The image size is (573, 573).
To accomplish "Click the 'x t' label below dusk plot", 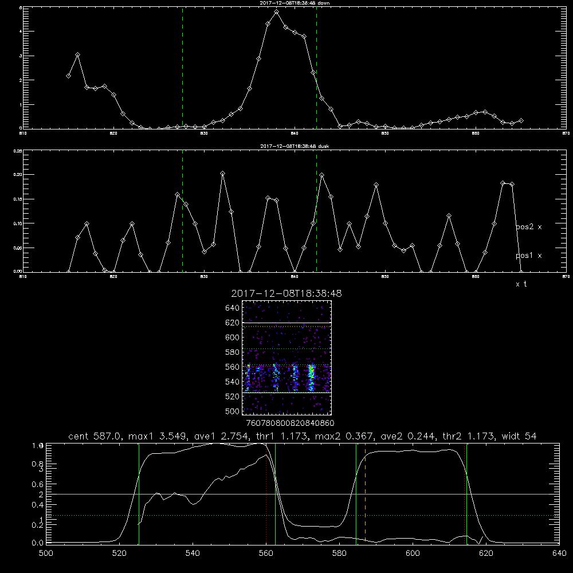I will pos(521,284).
